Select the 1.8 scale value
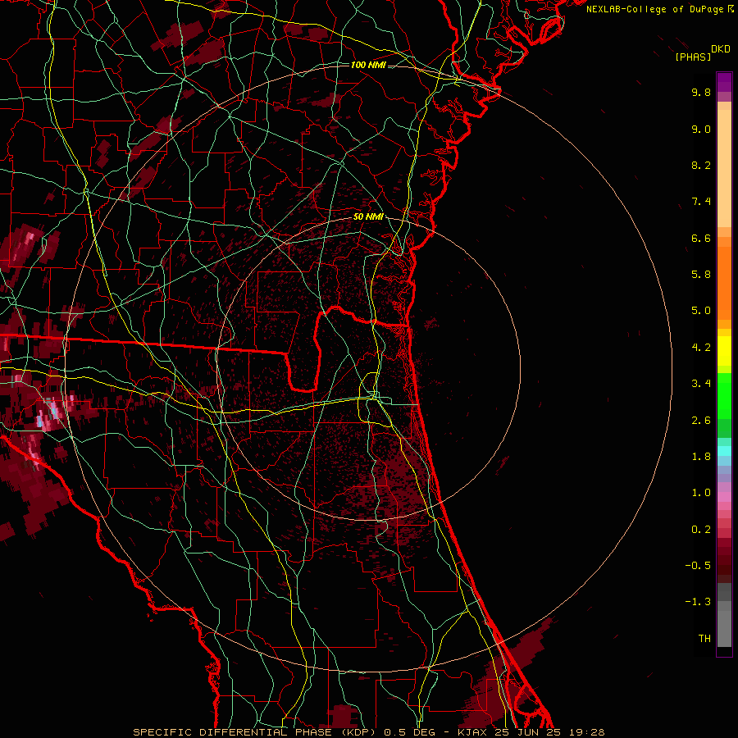 [x=701, y=457]
